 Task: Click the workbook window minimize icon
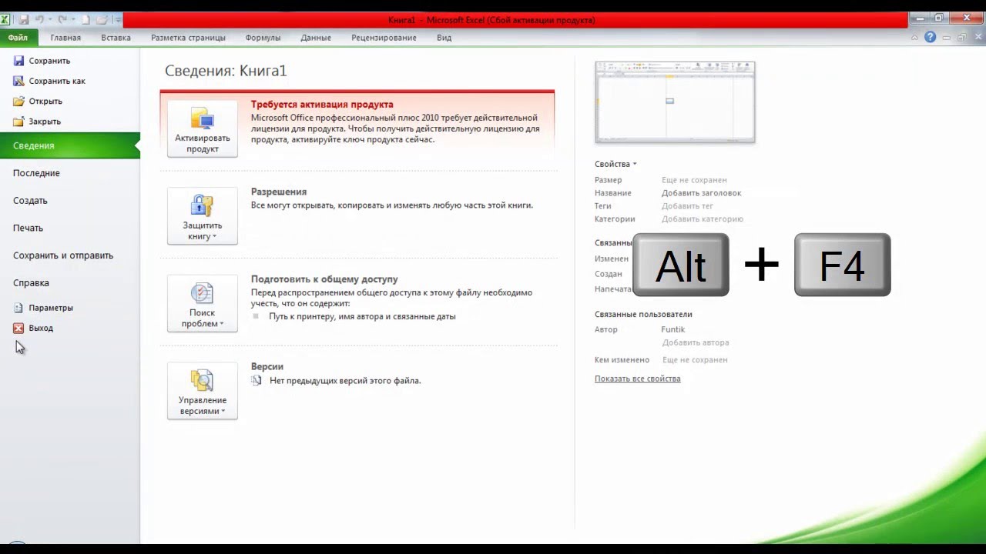(947, 38)
